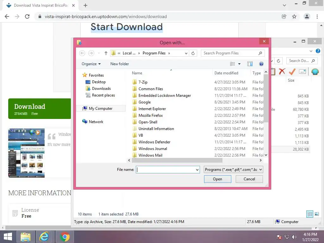Click the Windows Start button

pyautogui.click(x=8, y=237)
